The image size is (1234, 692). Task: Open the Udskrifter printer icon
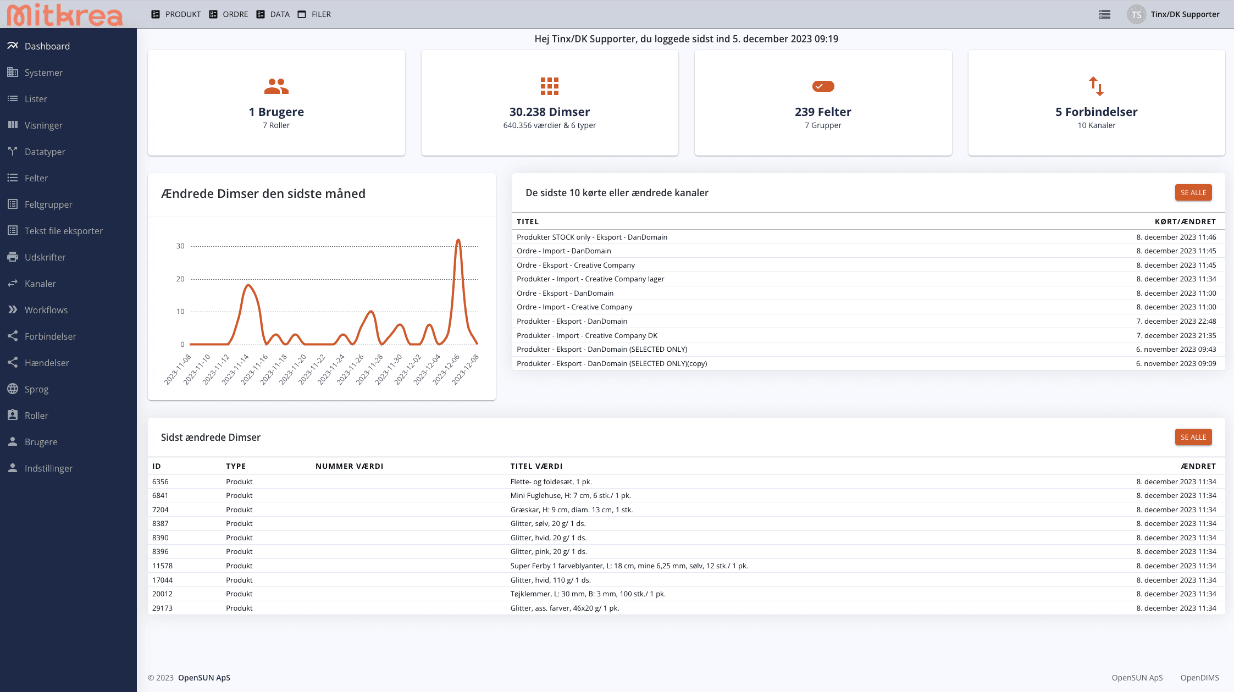[x=13, y=257]
